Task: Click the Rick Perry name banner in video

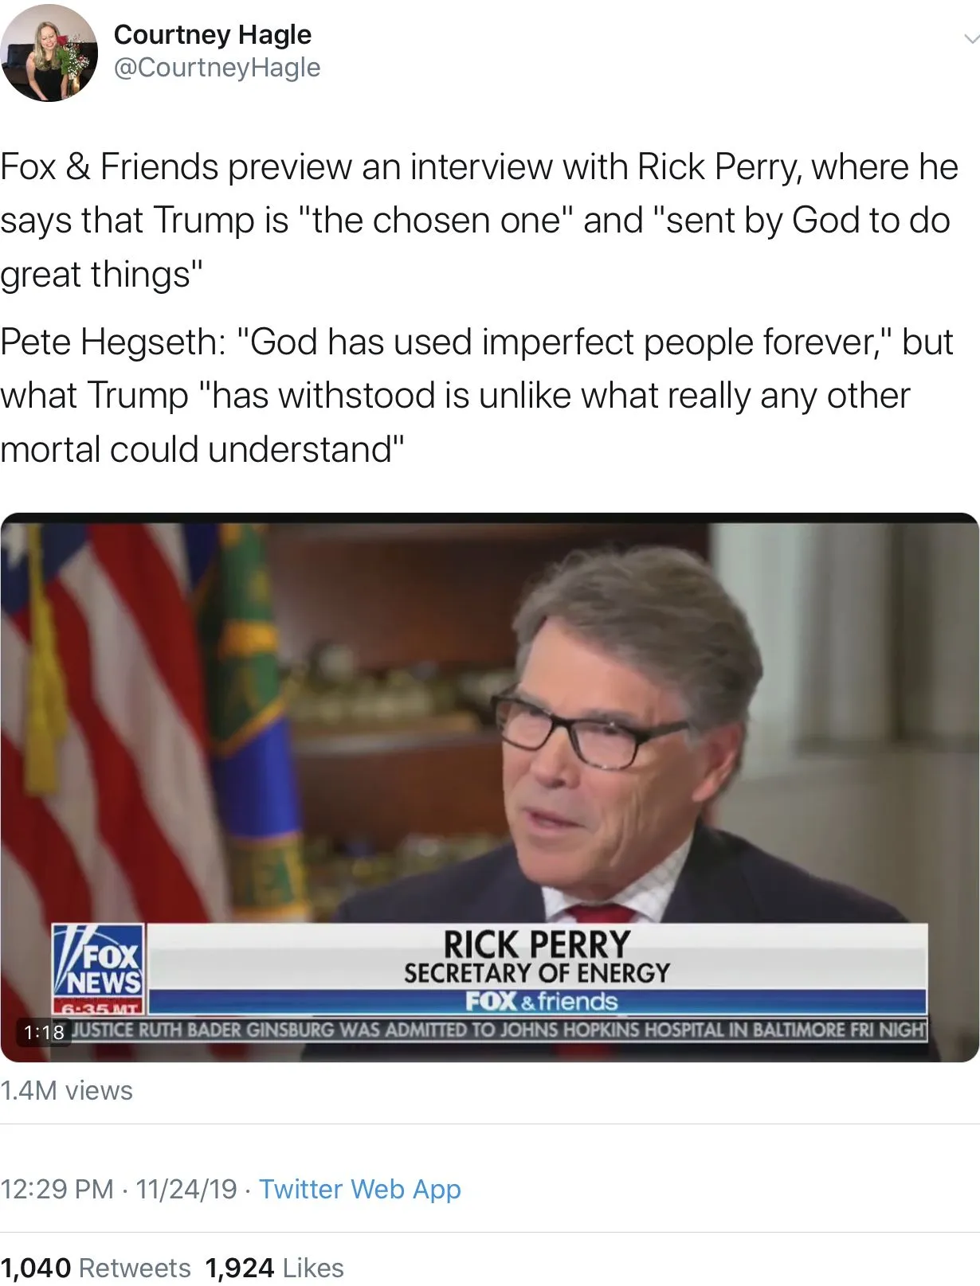Action: [x=537, y=944]
